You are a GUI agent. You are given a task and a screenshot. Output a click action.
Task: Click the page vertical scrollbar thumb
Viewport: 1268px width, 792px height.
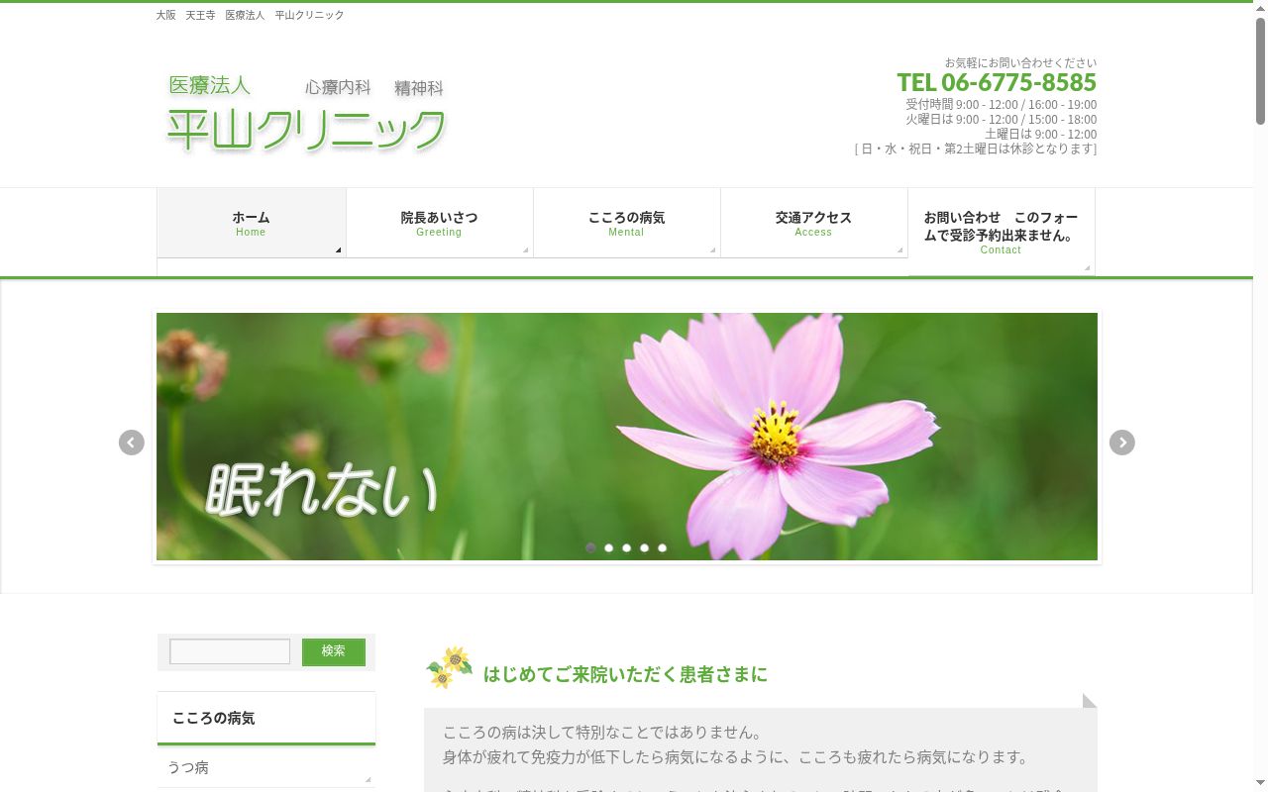pyautogui.click(x=1260, y=69)
